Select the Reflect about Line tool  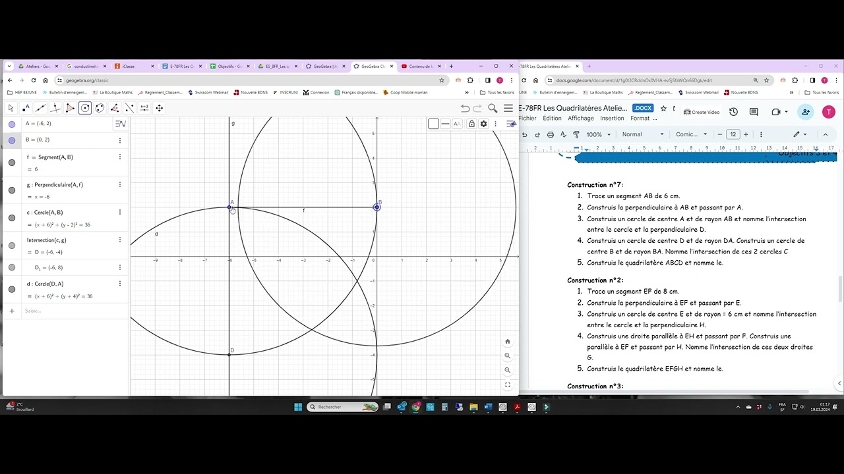[129, 108]
